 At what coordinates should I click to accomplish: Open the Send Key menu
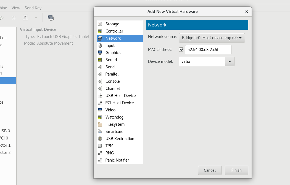click(x=33, y=8)
